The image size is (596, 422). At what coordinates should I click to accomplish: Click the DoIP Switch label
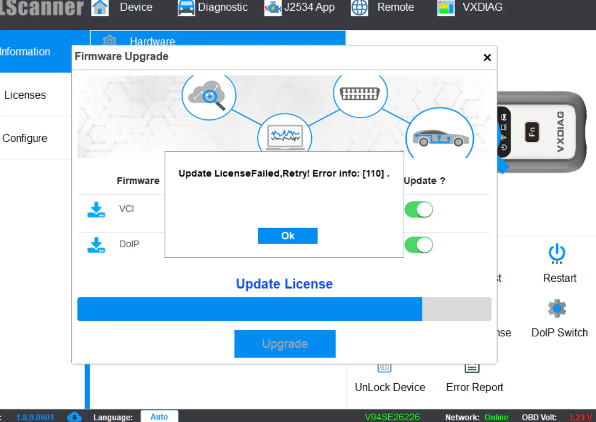click(559, 332)
